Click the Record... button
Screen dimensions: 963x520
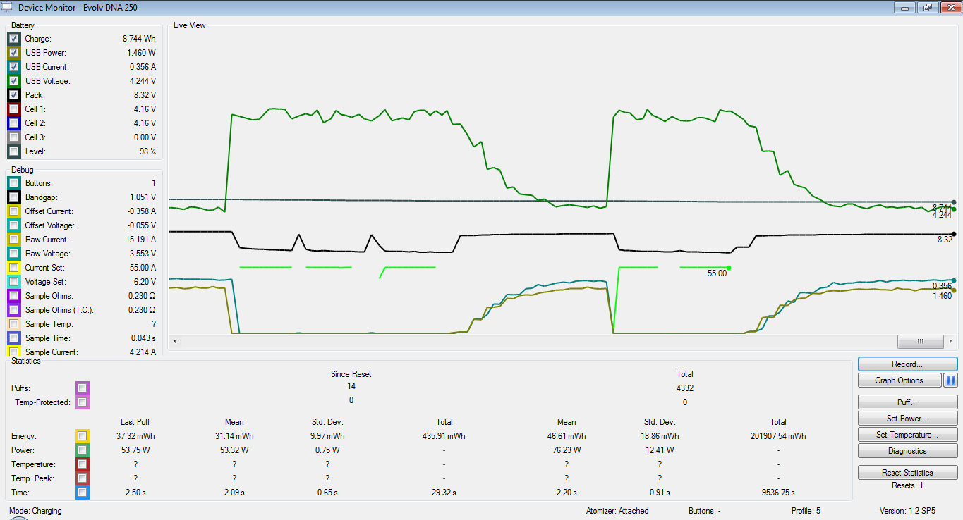point(908,364)
